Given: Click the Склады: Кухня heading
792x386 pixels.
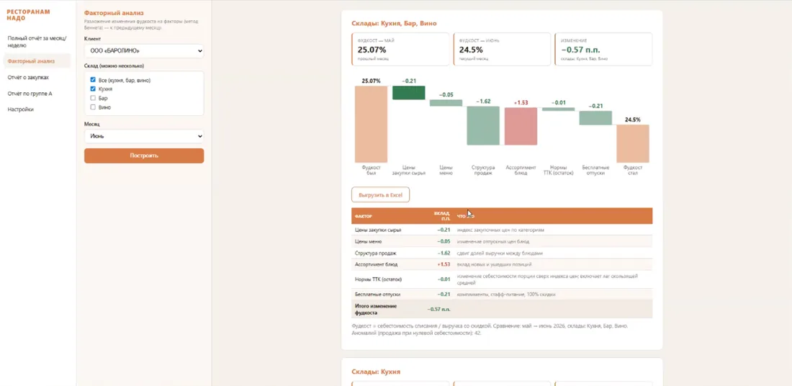Looking at the screenshot, I should click(376, 372).
